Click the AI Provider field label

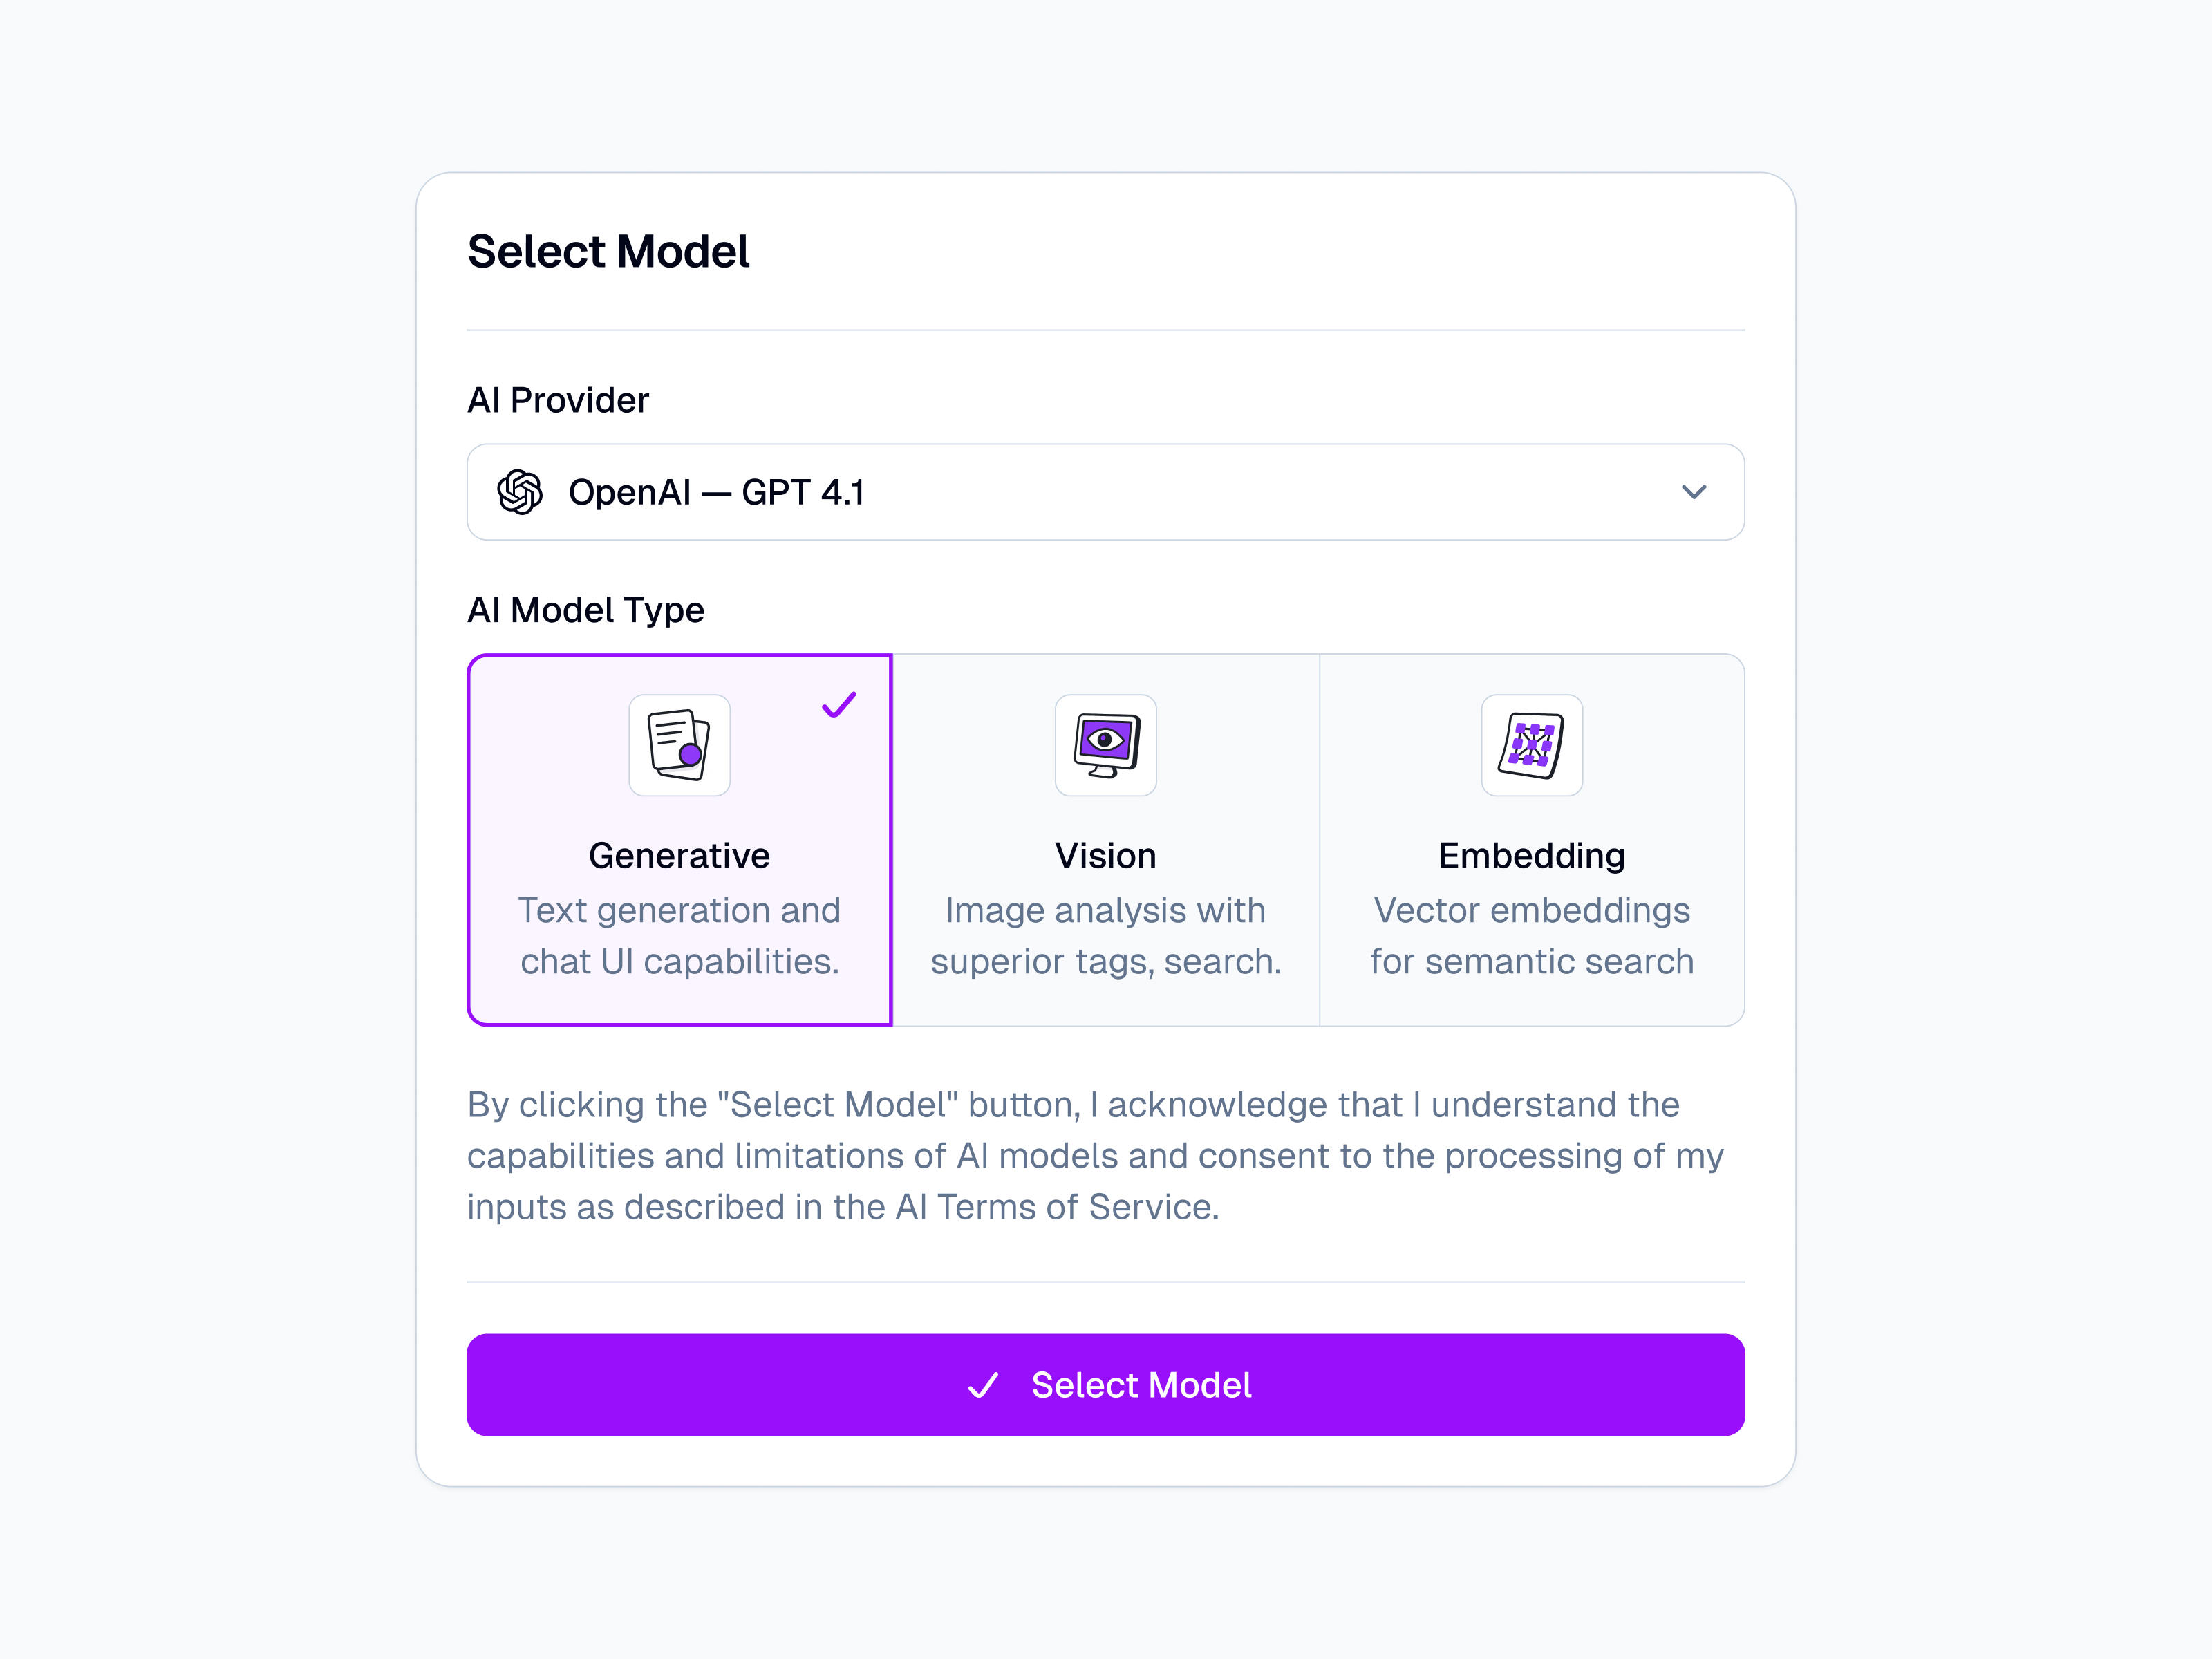[x=558, y=400]
